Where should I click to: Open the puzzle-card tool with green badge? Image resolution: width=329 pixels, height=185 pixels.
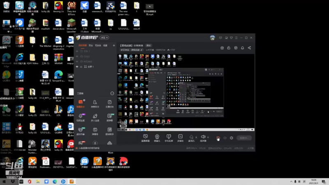coord(109,118)
